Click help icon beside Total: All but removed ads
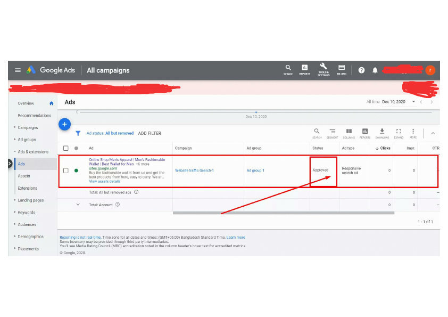The image size is (448, 317). [136, 192]
